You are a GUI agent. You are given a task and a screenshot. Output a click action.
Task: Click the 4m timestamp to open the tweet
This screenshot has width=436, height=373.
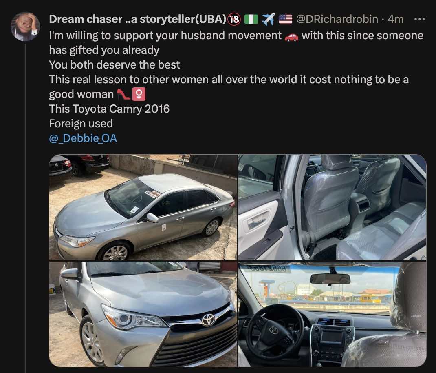393,18
